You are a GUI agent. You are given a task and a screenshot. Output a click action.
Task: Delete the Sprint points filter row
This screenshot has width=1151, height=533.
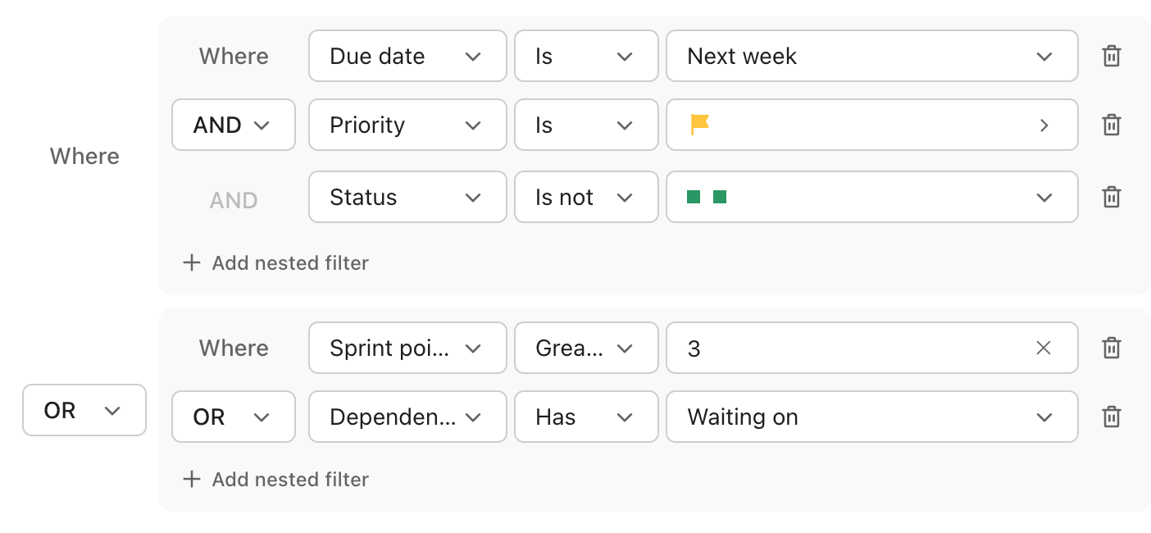1111,348
